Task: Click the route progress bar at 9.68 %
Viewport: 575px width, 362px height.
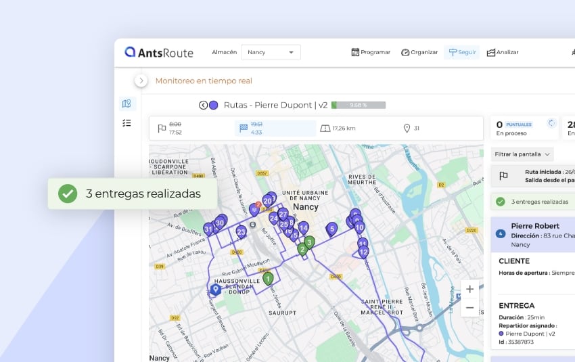Action: [x=359, y=105]
